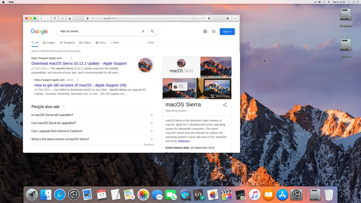Click the blue magnifier search icon
This screenshot has width=361, height=203.
152,31
